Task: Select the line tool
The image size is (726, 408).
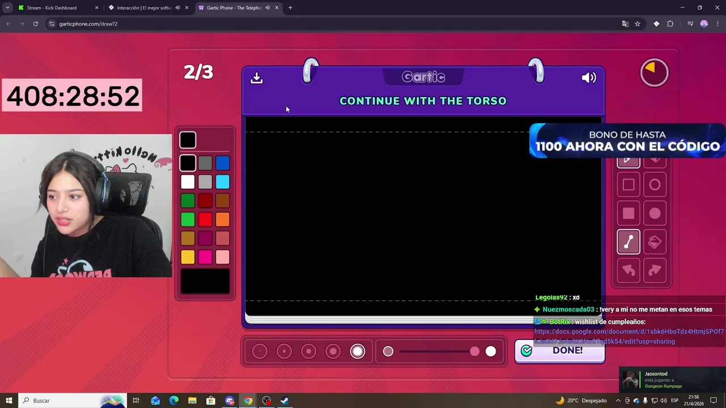Action: (x=628, y=242)
